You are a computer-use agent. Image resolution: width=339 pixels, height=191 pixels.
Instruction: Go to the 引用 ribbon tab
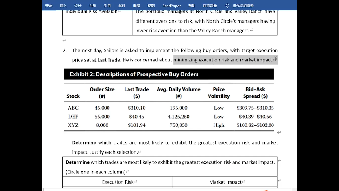click(x=107, y=6)
